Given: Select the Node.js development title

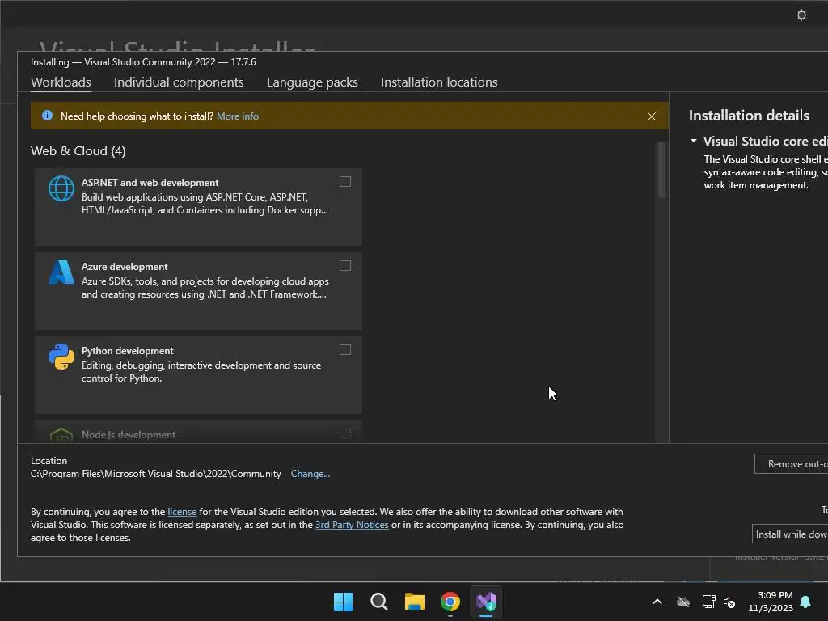Looking at the screenshot, I should click(129, 434).
